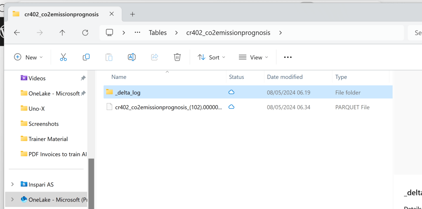This screenshot has width=422, height=209.
Task: Open the See more three-dots menu
Action: (288, 57)
